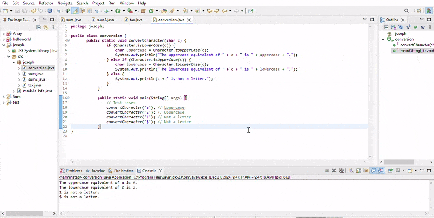The height and width of the screenshot is (218, 434).
Task: Toggle Sort alphabetically in Outline
Action: pos(393,27)
